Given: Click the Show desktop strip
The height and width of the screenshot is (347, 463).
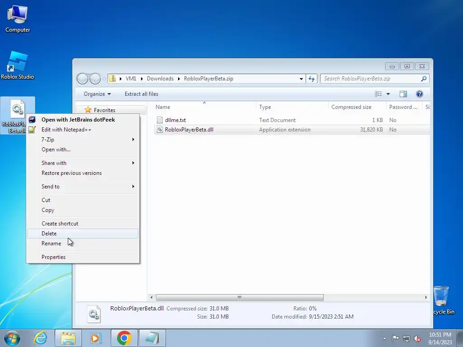Looking at the screenshot, I should (460, 338).
